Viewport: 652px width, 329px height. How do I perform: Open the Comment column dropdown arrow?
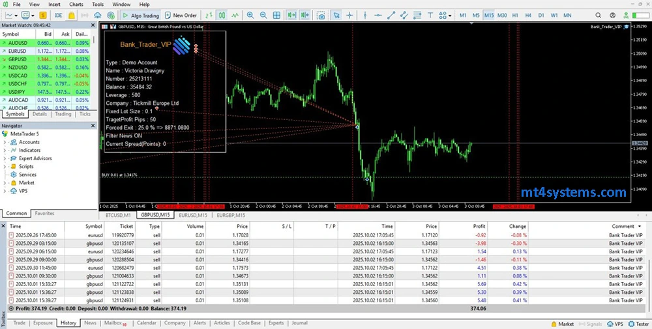pos(639,227)
